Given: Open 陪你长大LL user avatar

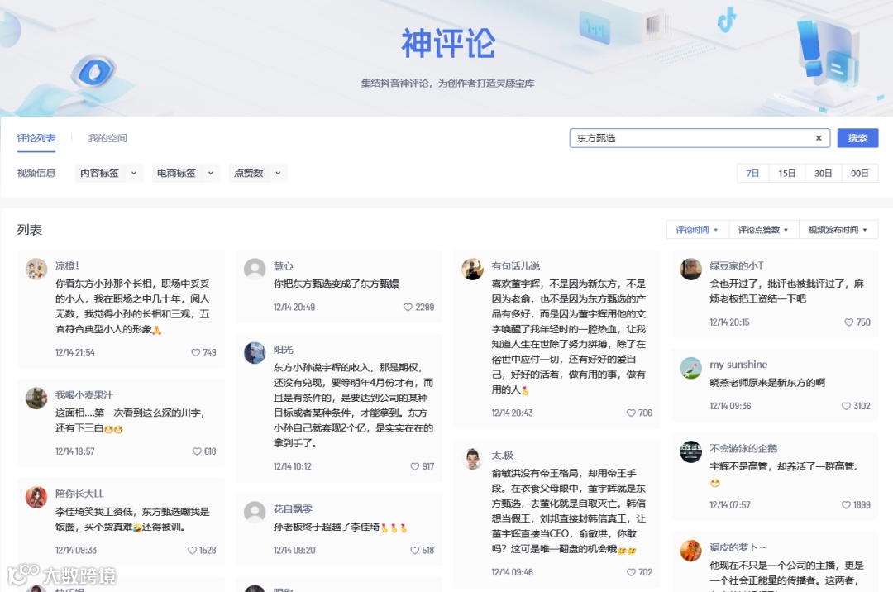Looking at the screenshot, I should coord(36,497).
